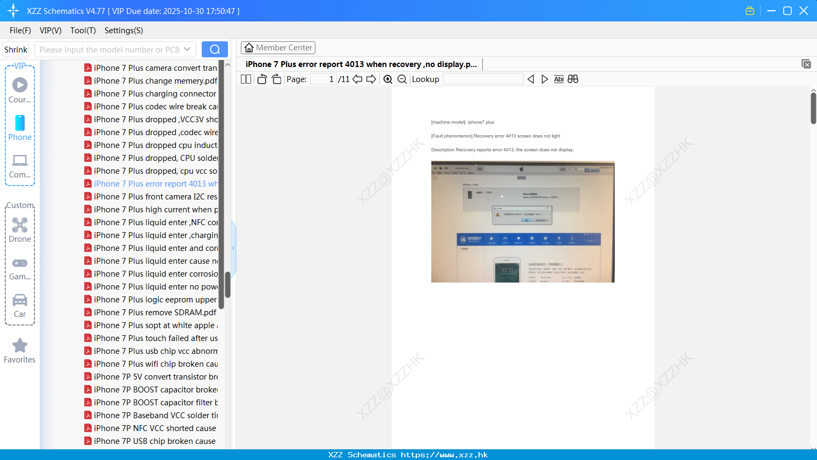Open iPhone 7 Plus touch failed file
817x460 pixels.
pyautogui.click(x=151, y=338)
